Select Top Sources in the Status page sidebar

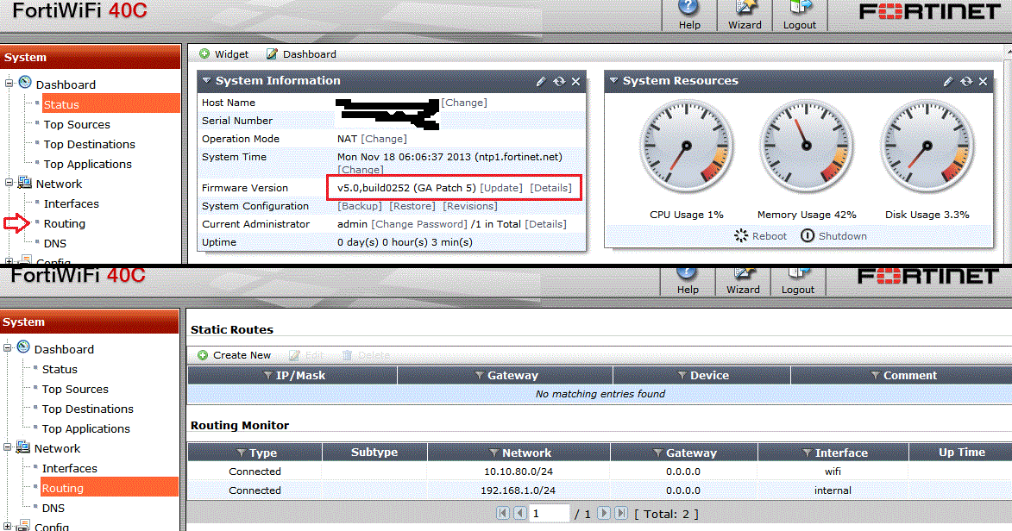(77, 124)
